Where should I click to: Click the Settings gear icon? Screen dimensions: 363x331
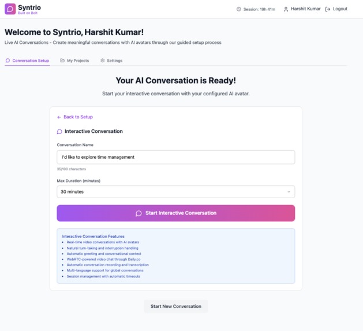coord(103,61)
